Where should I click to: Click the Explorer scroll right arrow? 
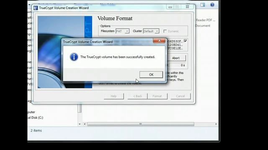(x=216, y=124)
